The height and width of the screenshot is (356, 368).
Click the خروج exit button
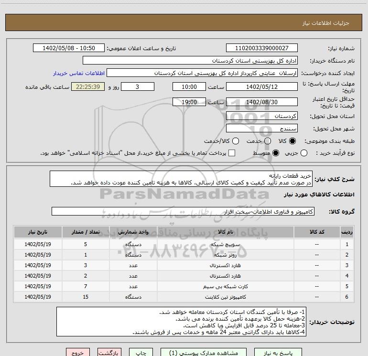(x=78, y=353)
